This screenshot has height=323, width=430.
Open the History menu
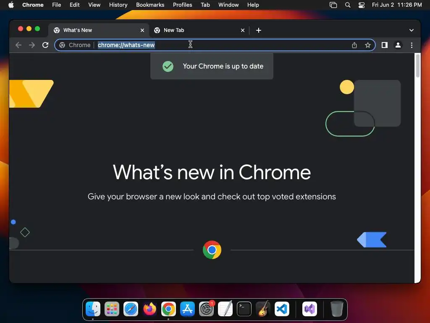[118, 5]
